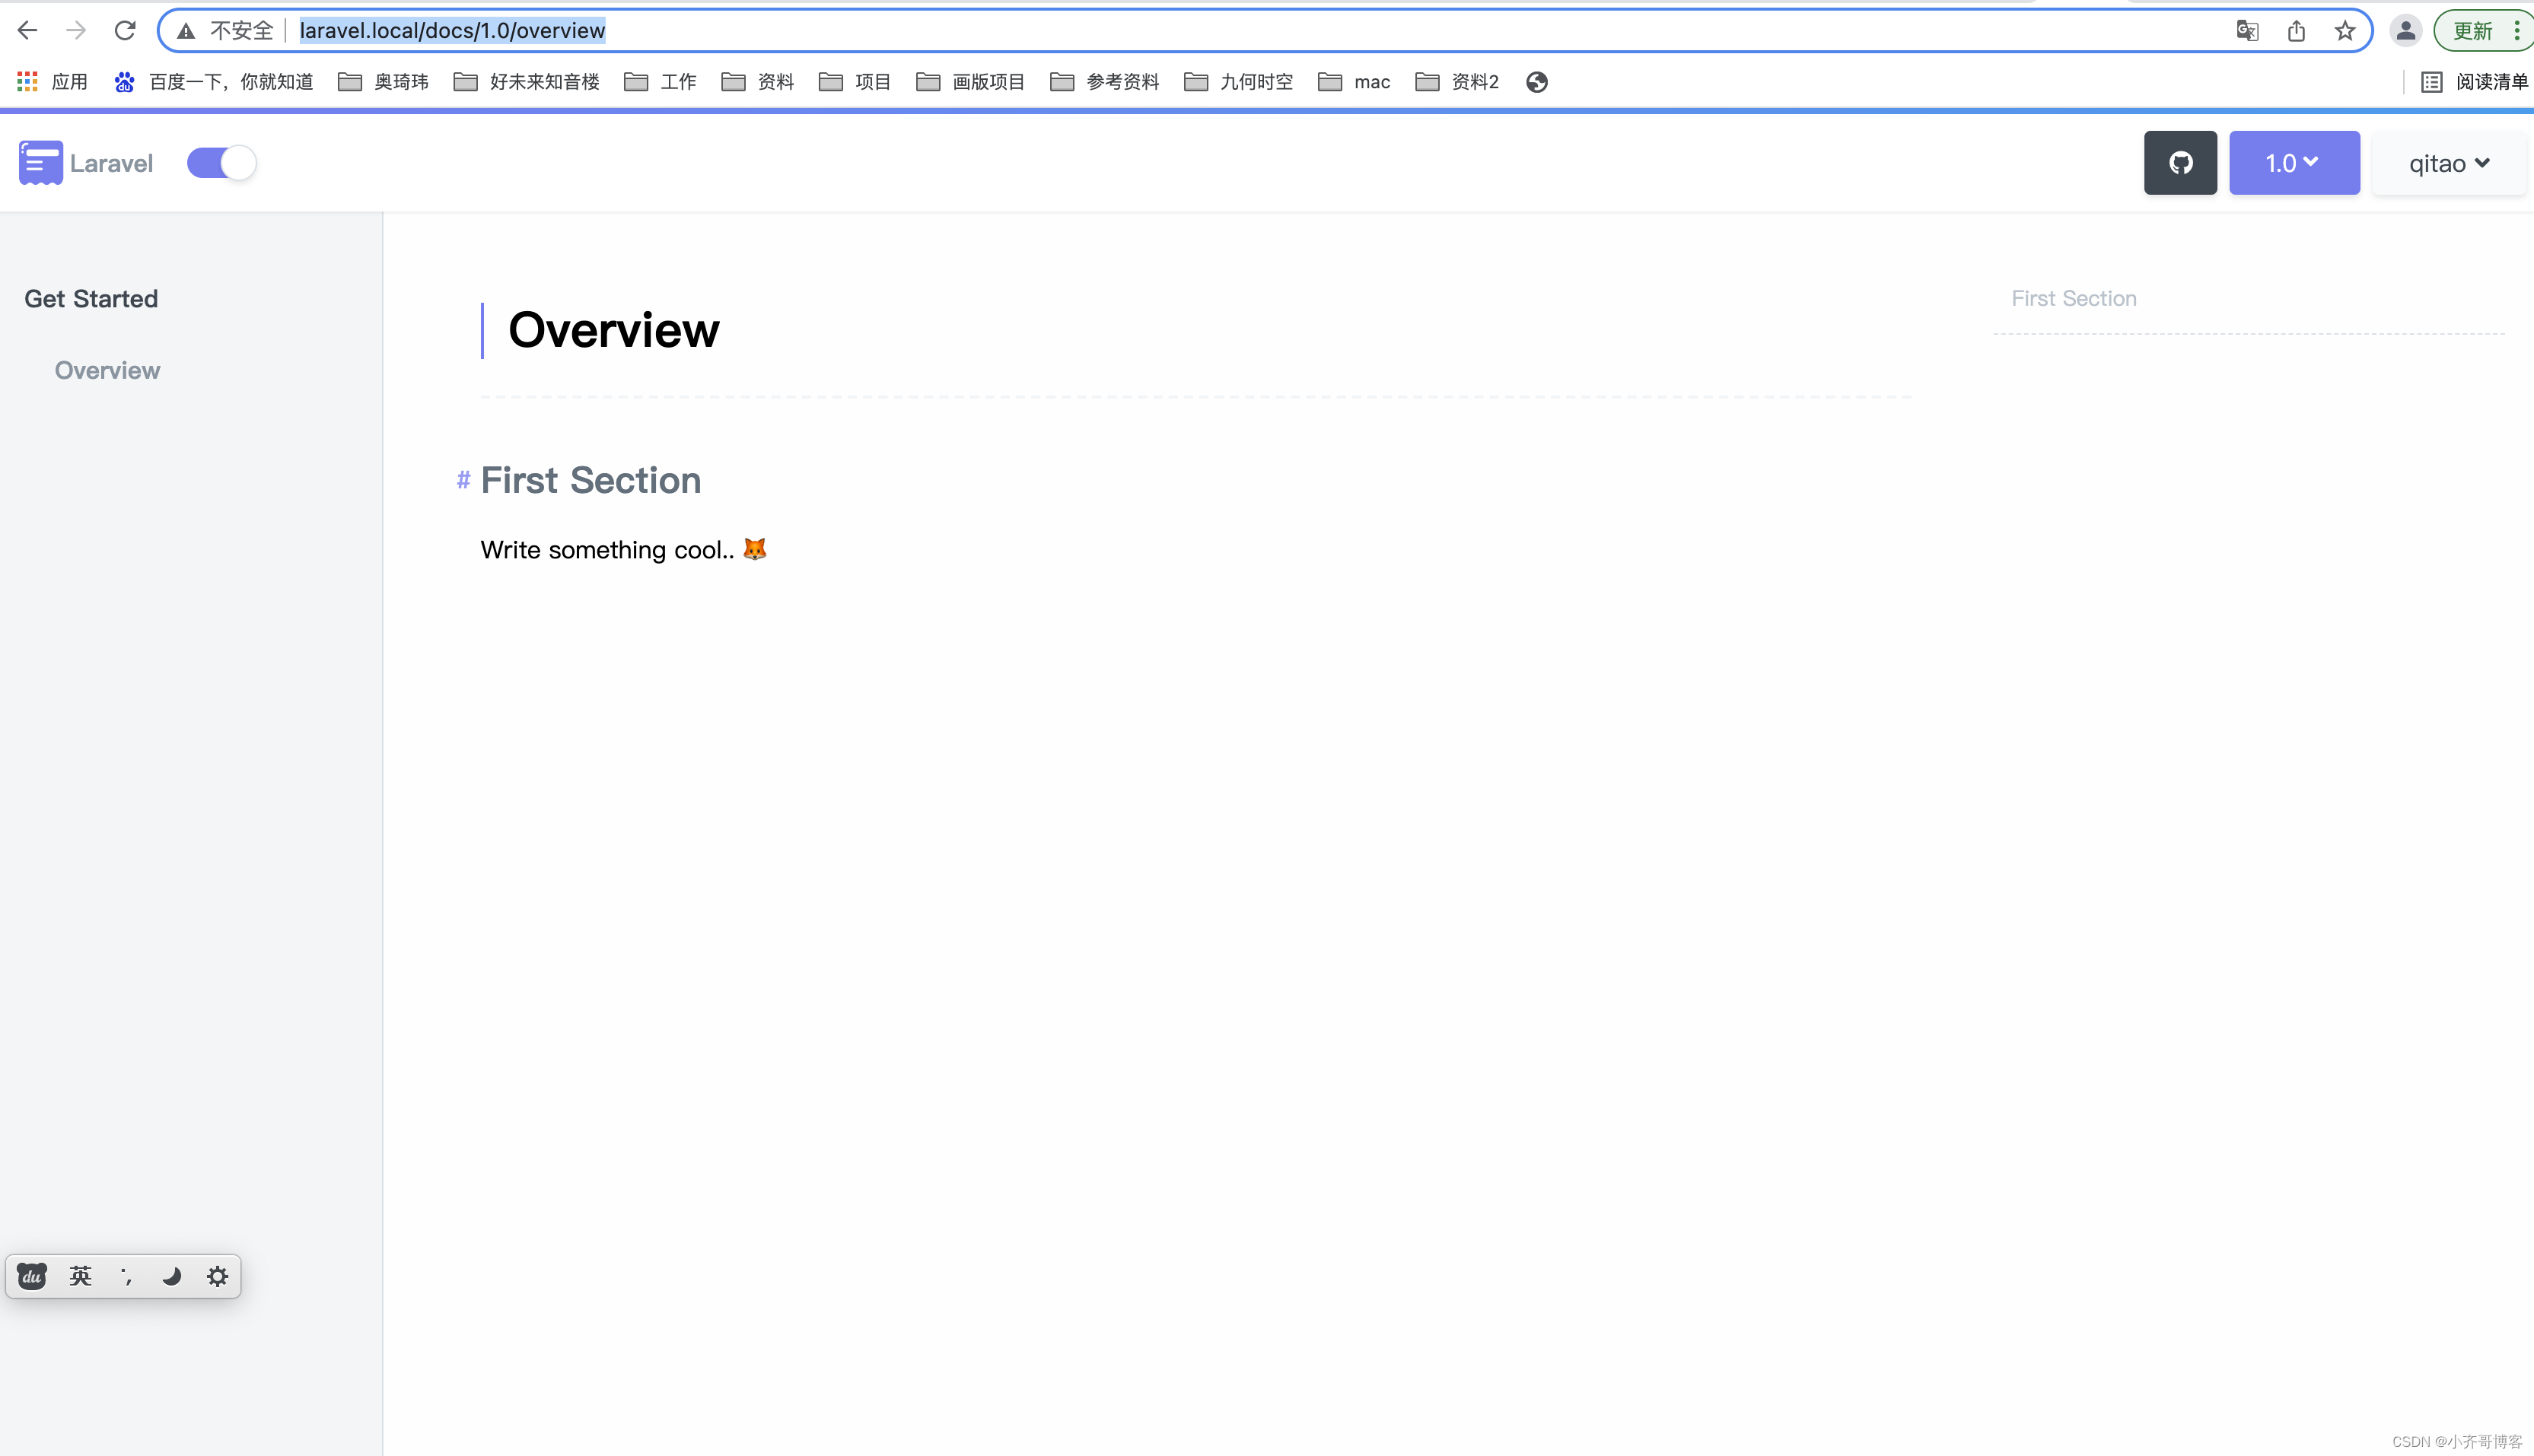Click the URL address bar field

pos(1200,31)
